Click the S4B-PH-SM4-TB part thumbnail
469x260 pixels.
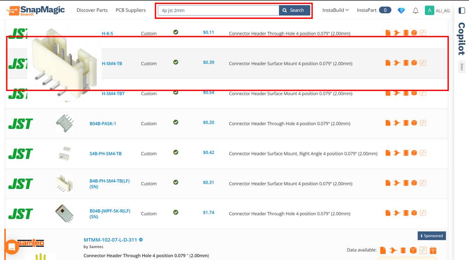click(64, 154)
